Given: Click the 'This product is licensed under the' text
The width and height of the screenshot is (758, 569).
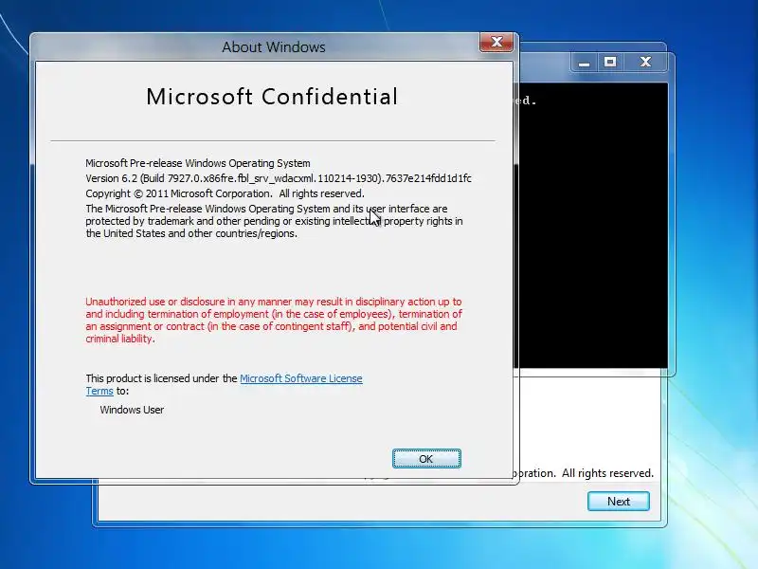Looking at the screenshot, I should 161,378.
